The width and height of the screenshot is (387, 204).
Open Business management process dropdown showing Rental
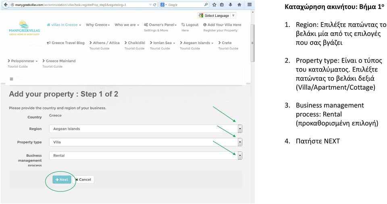[146, 155]
